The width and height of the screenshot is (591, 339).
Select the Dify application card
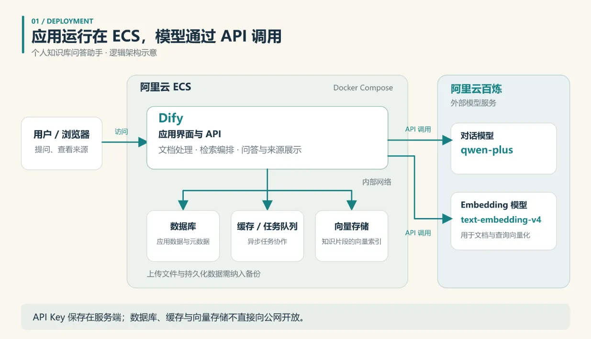tap(267, 138)
